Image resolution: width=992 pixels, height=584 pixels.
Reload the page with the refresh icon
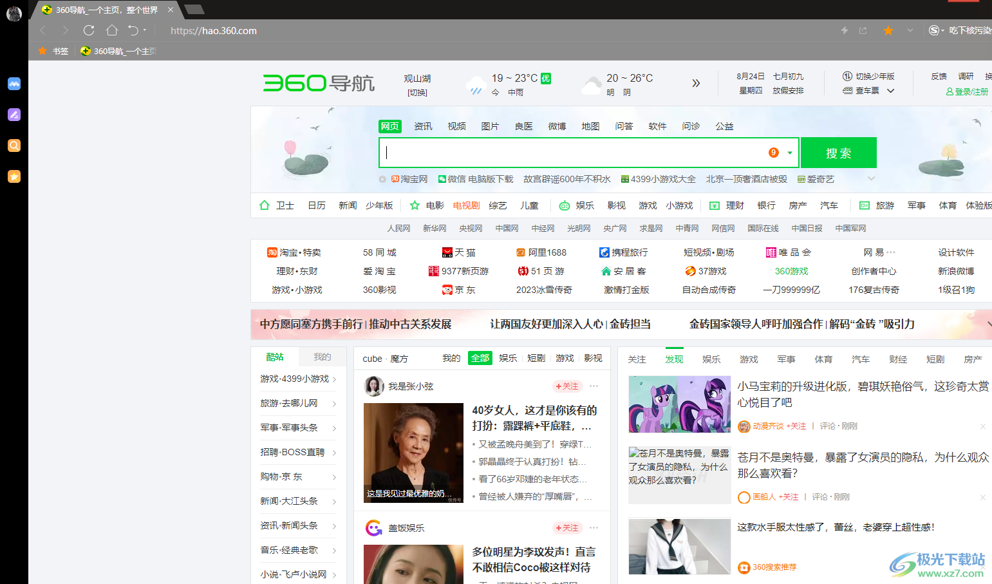[x=89, y=30]
